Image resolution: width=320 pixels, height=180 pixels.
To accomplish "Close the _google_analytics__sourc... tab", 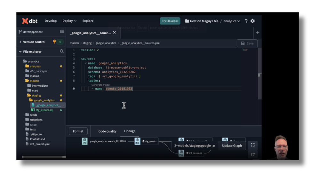I will click(x=115, y=32).
